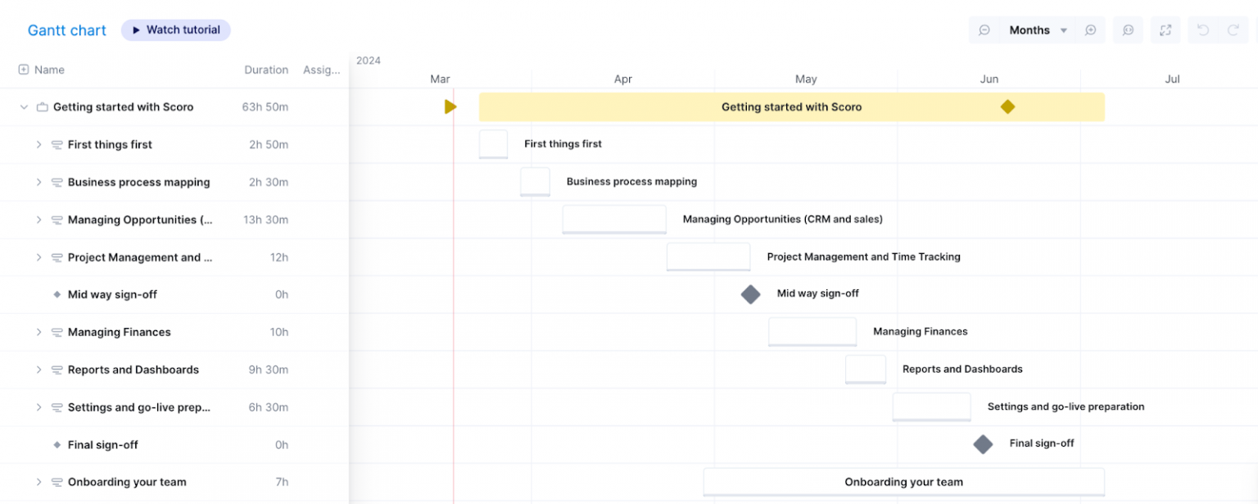Click the phase icon beside Settings and go-live prep

[57, 408]
